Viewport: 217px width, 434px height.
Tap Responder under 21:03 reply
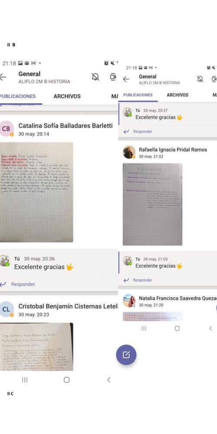tap(142, 280)
